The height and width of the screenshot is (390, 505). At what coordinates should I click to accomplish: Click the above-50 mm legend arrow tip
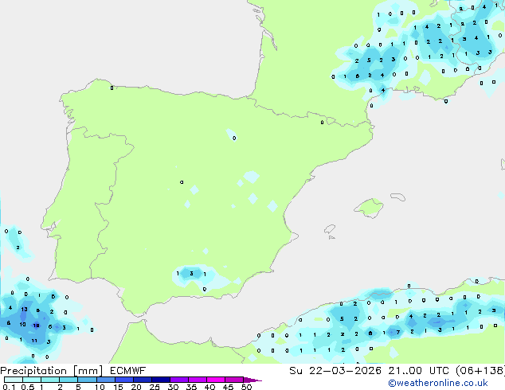[x=252, y=380]
